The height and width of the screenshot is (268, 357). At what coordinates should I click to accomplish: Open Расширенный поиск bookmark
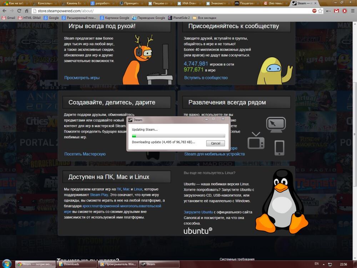(79, 18)
